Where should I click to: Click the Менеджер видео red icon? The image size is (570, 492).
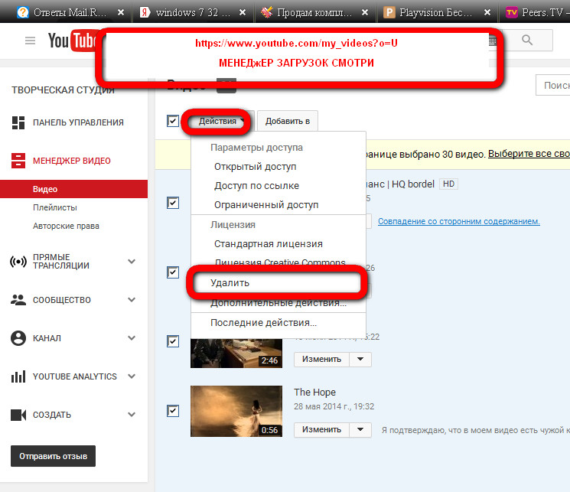point(18,161)
